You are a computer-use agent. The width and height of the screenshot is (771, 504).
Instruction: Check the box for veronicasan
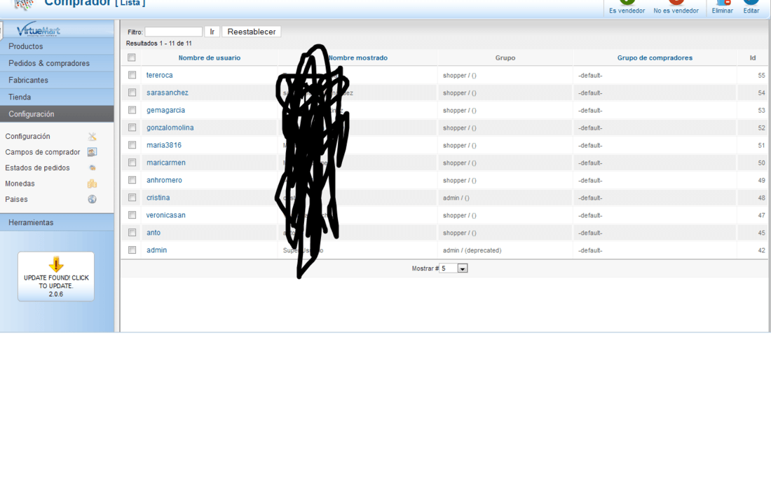pyautogui.click(x=132, y=215)
